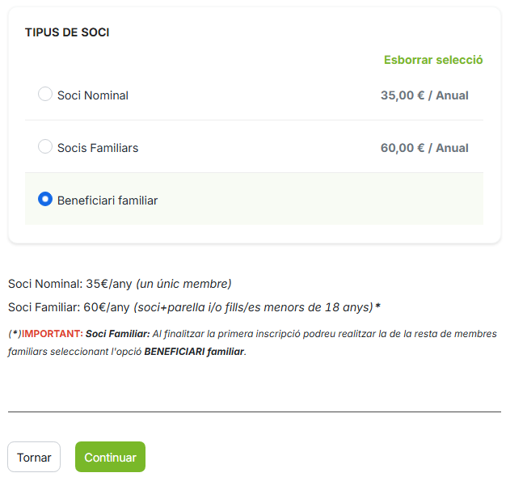Click the 60,00 € / Anual price
The image size is (506, 477).
(x=424, y=148)
